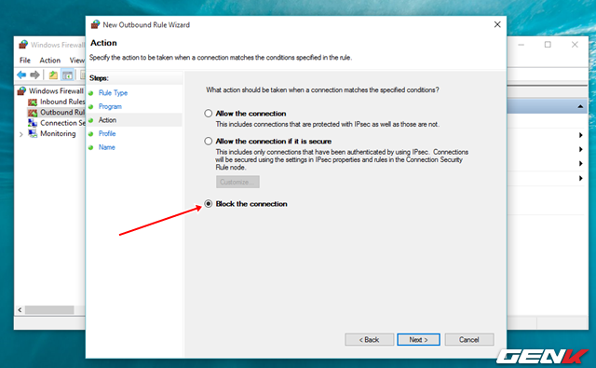The height and width of the screenshot is (368, 596).
Task: Select Inbound Rules in the tree
Action: tap(62, 102)
